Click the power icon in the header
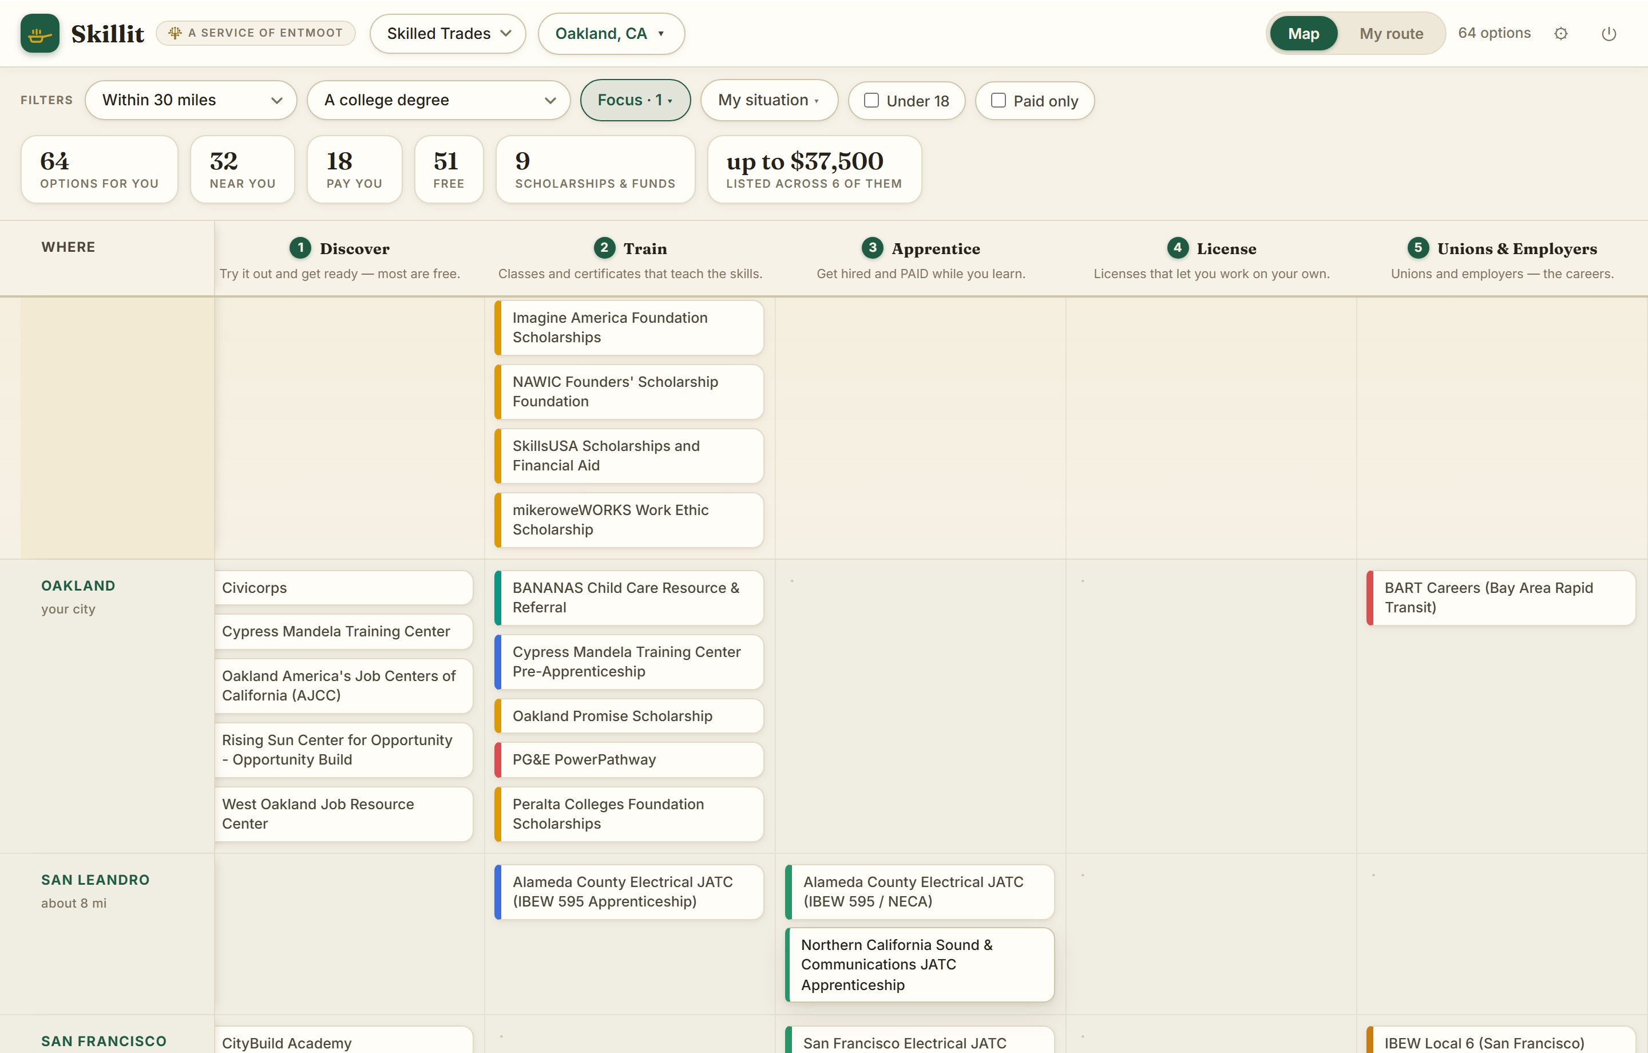The height and width of the screenshot is (1053, 1648). coord(1609,34)
